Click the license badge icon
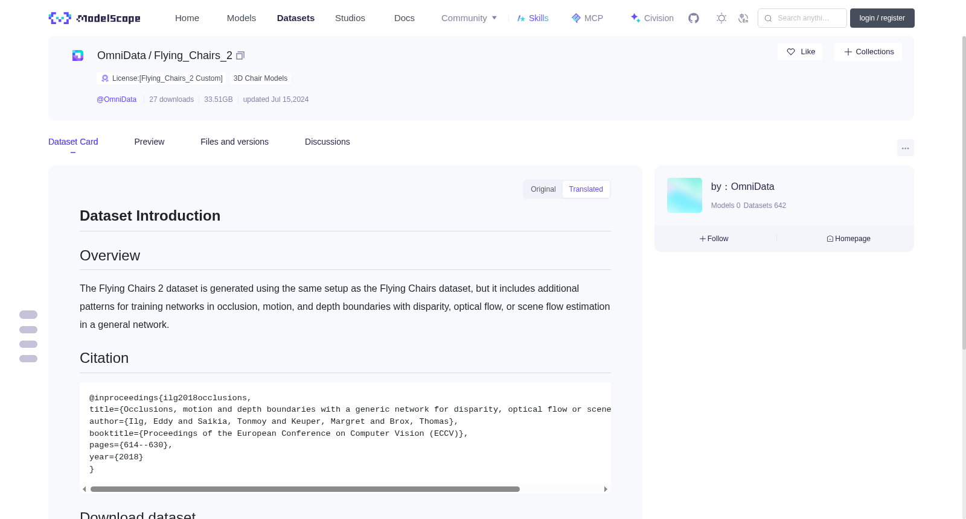This screenshot has width=966, height=519. point(105,78)
